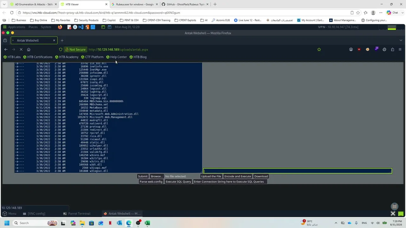Screen dimensions: 406x228
Task: Launch Firefox from the Parrot top panel
Action: pos(60,27)
